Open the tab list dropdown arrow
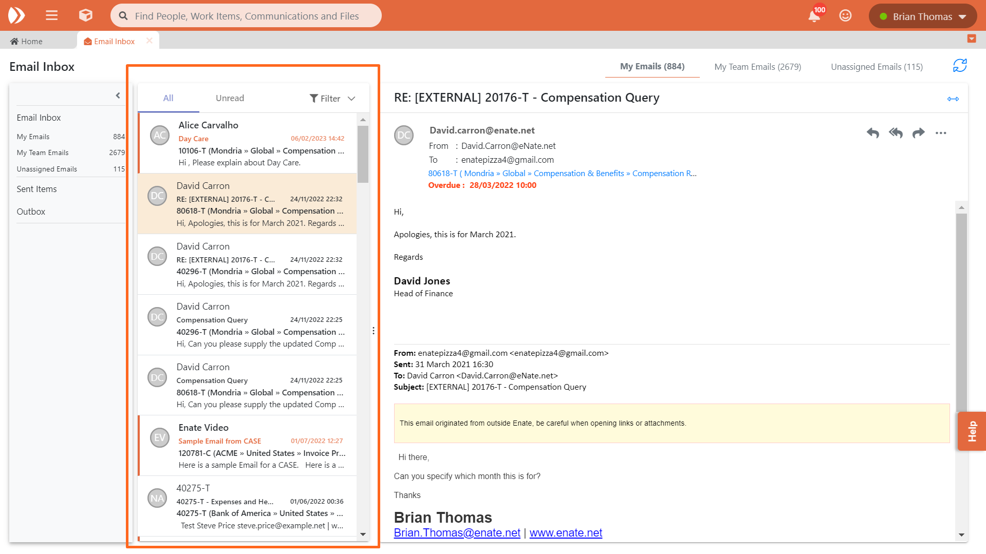The image size is (986, 554). (971, 39)
